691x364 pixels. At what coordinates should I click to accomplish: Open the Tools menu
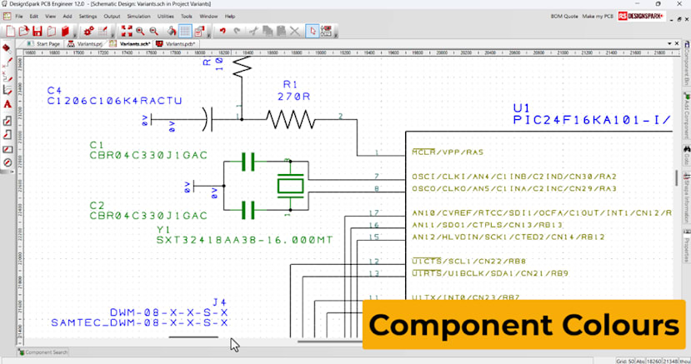pos(187,17)
